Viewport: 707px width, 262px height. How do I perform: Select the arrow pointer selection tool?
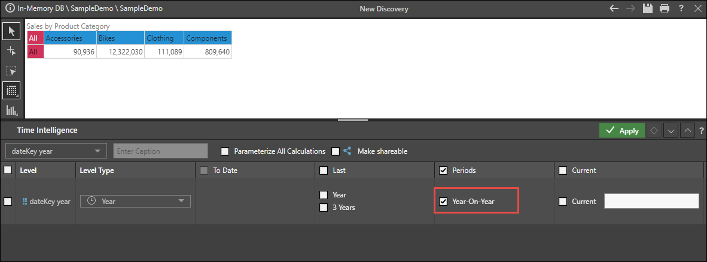[x=11, y=31]
